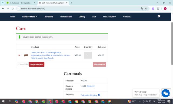Open the Testimonials page

coord(66,17)
